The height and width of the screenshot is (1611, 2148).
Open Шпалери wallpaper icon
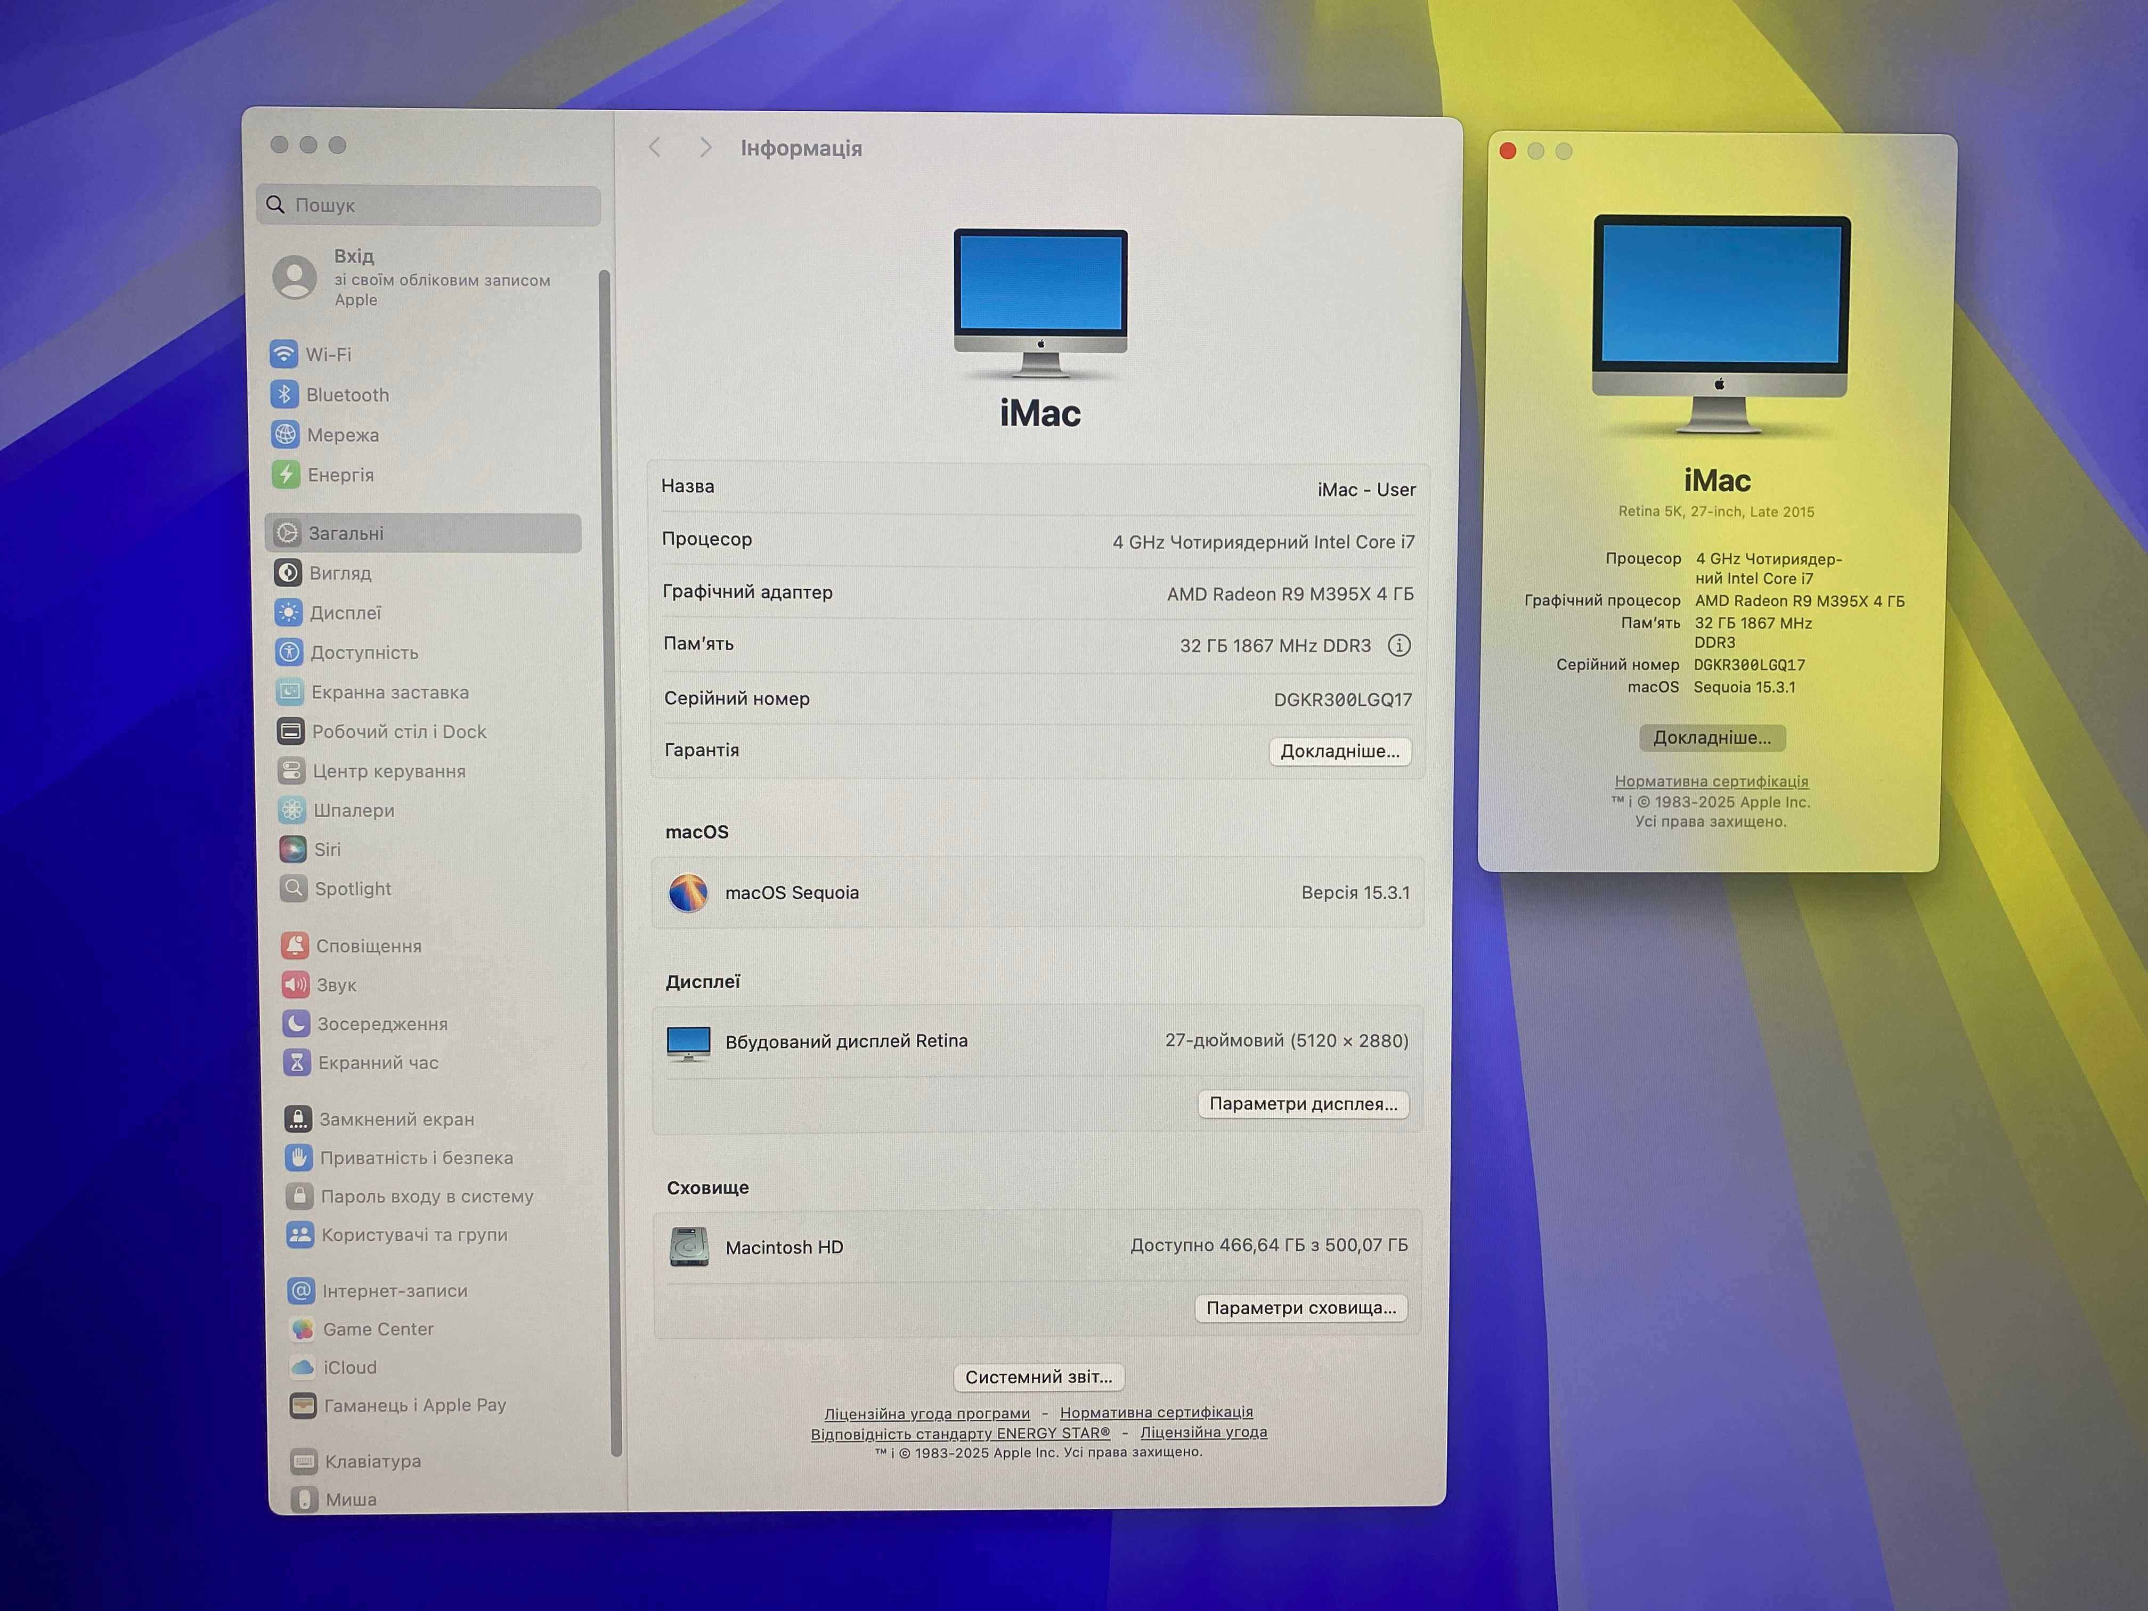292,809
